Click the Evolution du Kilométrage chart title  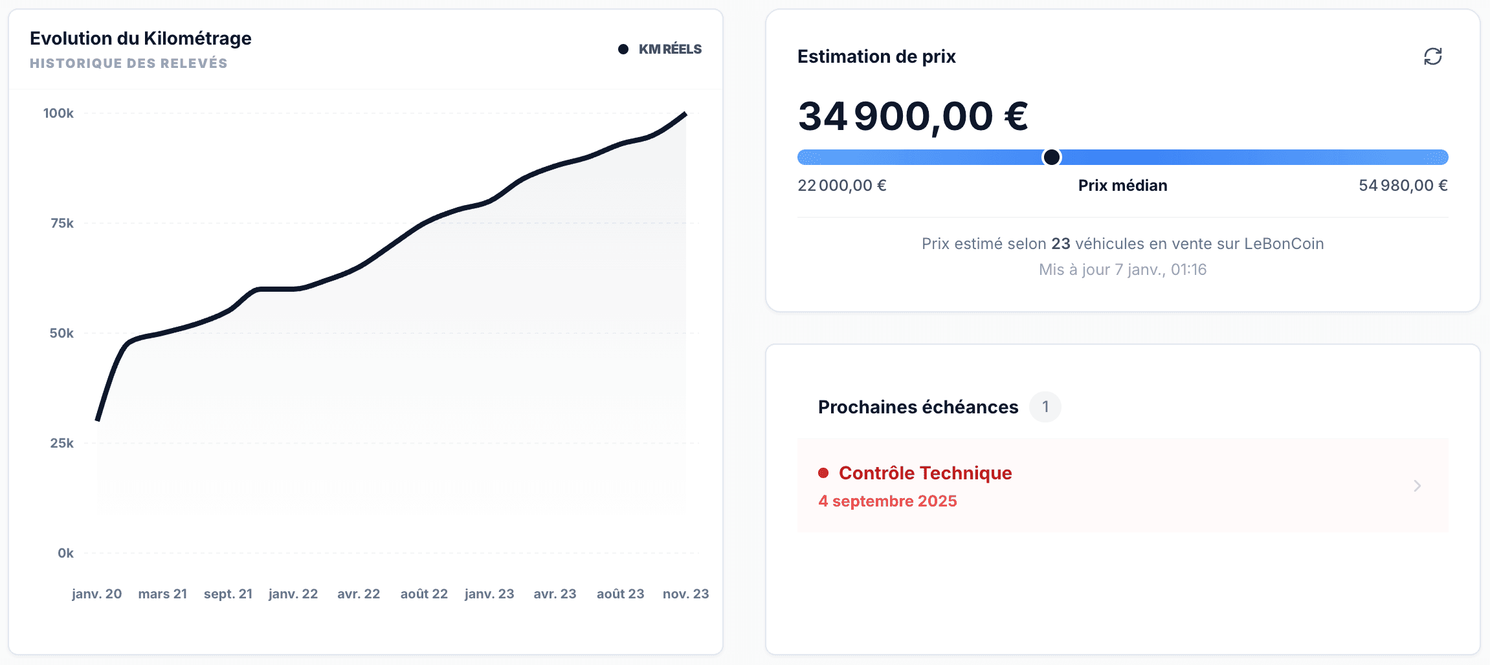pyautogui.click(x=140, y=38)
